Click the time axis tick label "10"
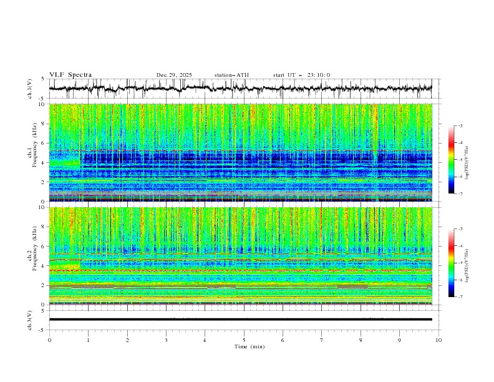494x382 pixels. point(438,340)
